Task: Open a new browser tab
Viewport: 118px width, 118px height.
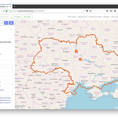Action: pos(14,6)
